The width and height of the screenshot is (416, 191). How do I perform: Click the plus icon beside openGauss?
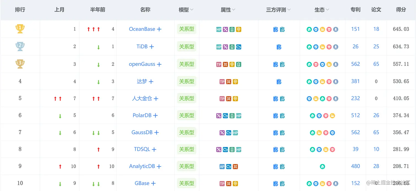tap(159, 64)
